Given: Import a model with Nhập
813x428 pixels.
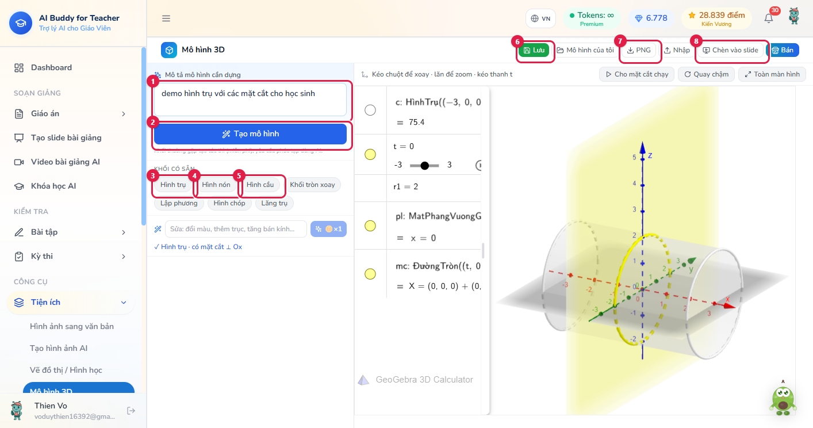Looking at the screenshot, I should [677, 50].
